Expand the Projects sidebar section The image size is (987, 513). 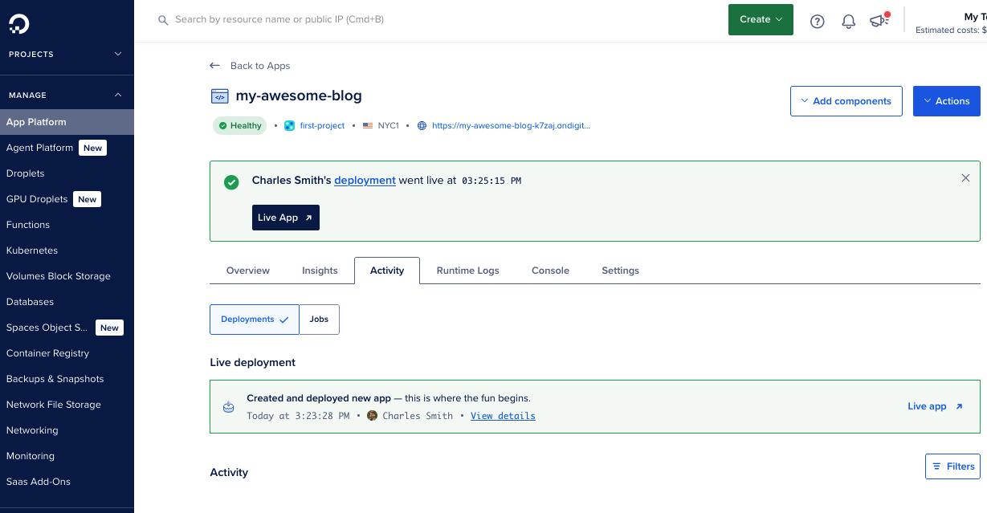(x=118, y=55)
